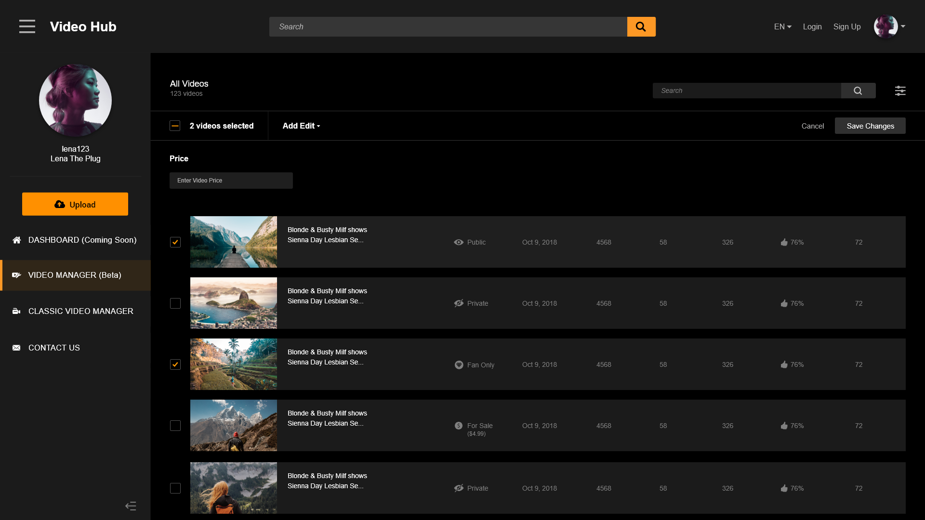
Task: Open Classic Video Manager menu item
Action: 75,311
